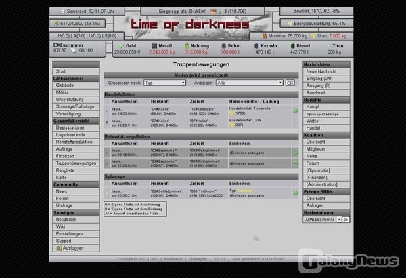Open Ausgang (0) outbox

click(x=326, y=85)
